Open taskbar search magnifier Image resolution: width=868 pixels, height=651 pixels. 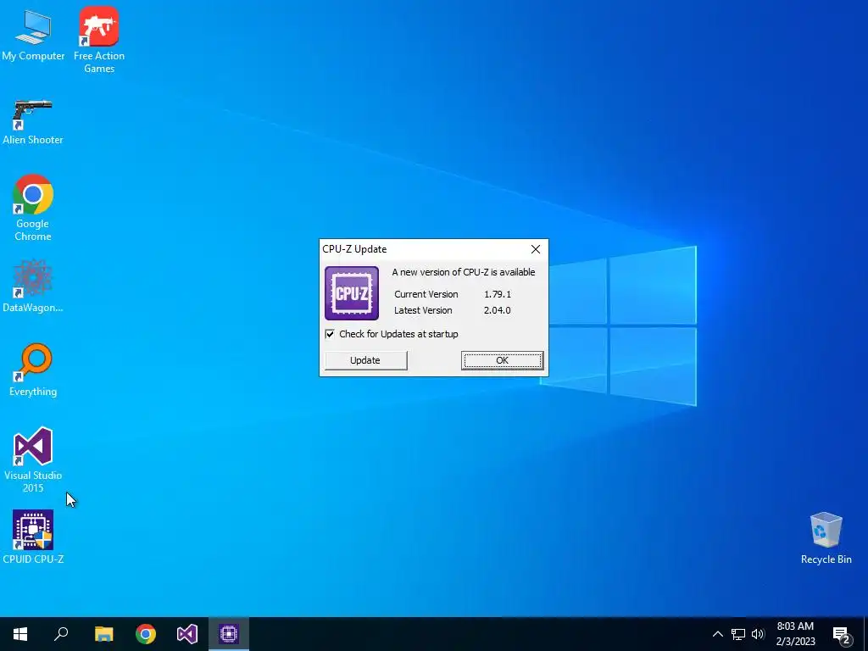pyautogui.click(x=61, y=634)
